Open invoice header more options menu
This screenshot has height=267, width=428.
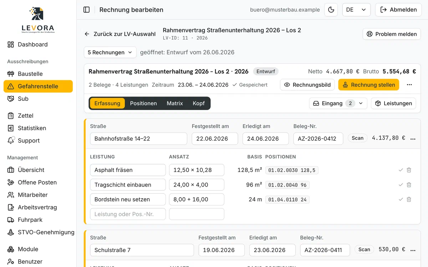point(409,85)
